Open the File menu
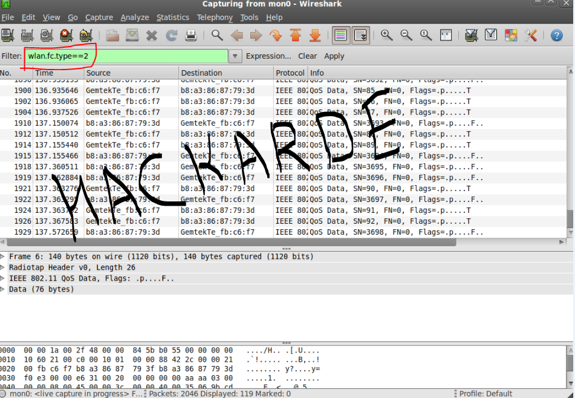This screenshot has width=575, height=398. click(7, 18)
